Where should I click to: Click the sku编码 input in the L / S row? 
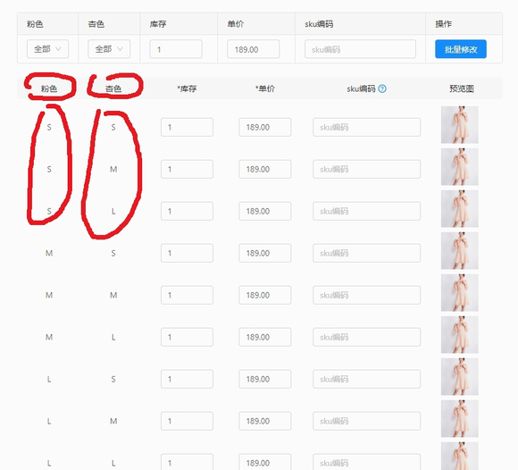(x=367, y=379)
